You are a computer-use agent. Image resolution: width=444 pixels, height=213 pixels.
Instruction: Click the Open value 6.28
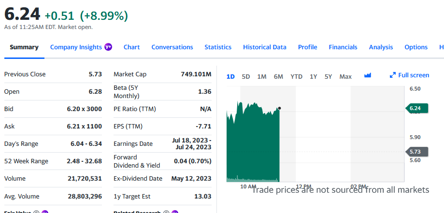pos(95,92)
